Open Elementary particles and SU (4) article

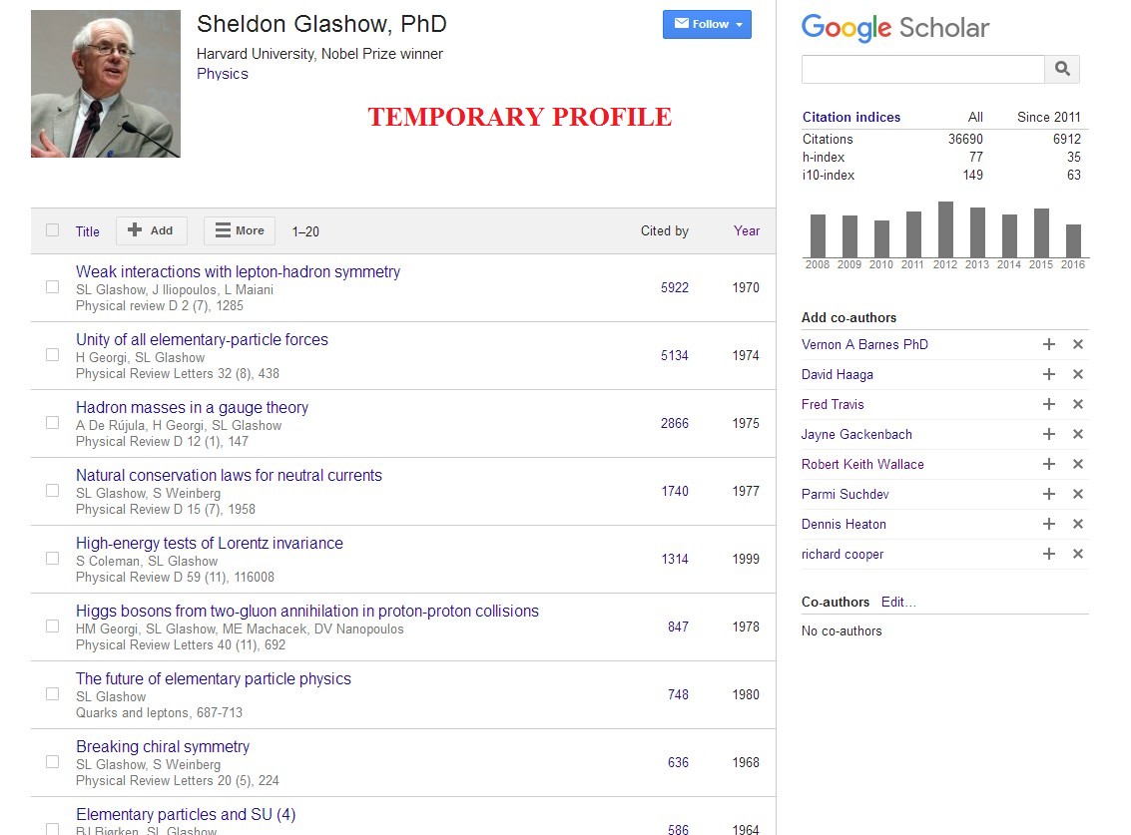[186, 814]
